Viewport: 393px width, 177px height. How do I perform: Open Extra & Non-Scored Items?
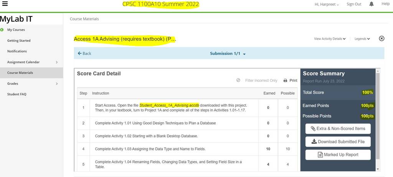point(338,128)
